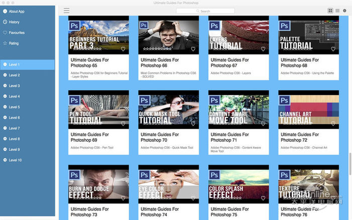Select Level 5 in sidebar
352x220 pixels.
[27, 107]
